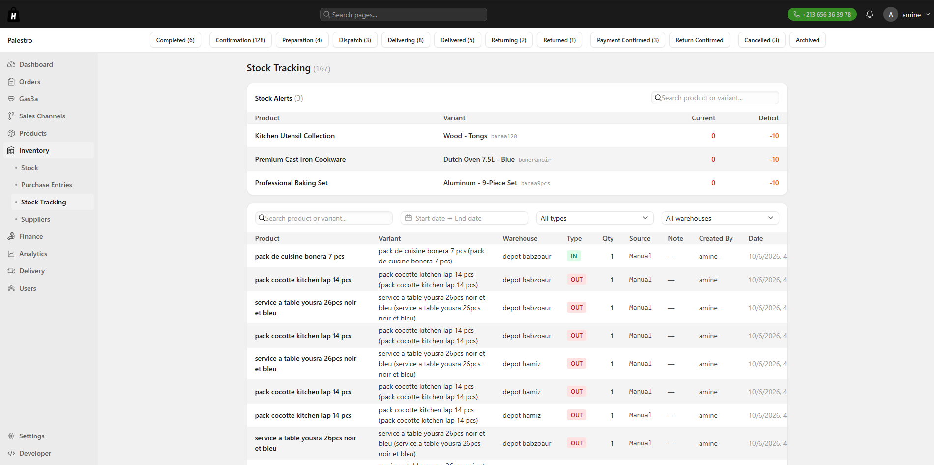Screen dimensions: 934x465
Task: Click the Finance icon in sidebar
Action: 11,236
